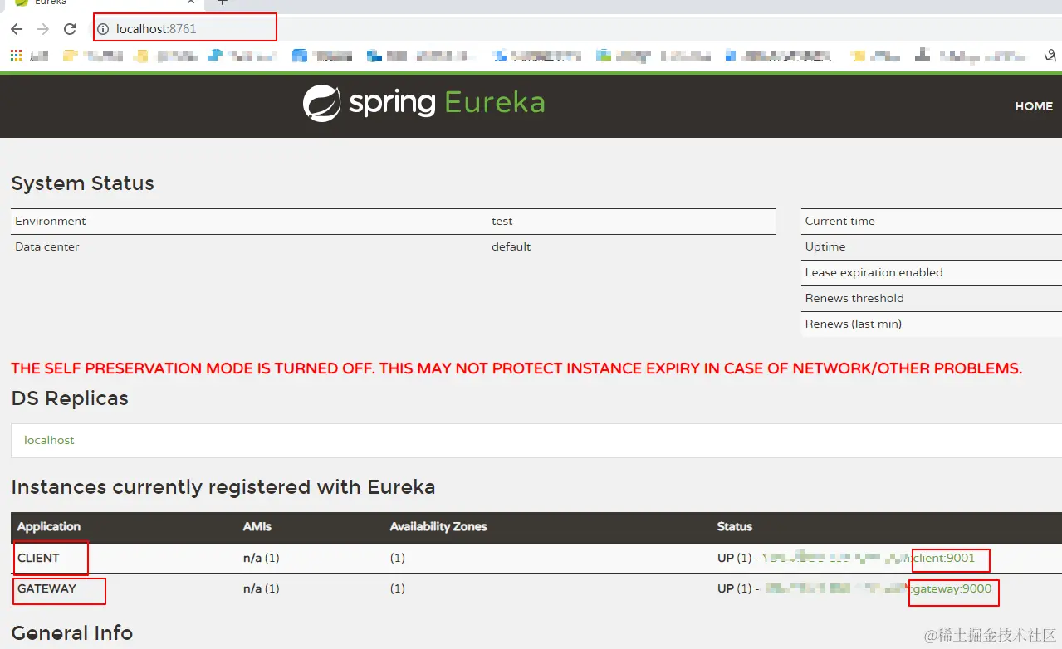Image resolution: width=1062 pixels, height=649 pixels.
Task: Click the spring Eureka title text
Action: [x=447, y=103]
